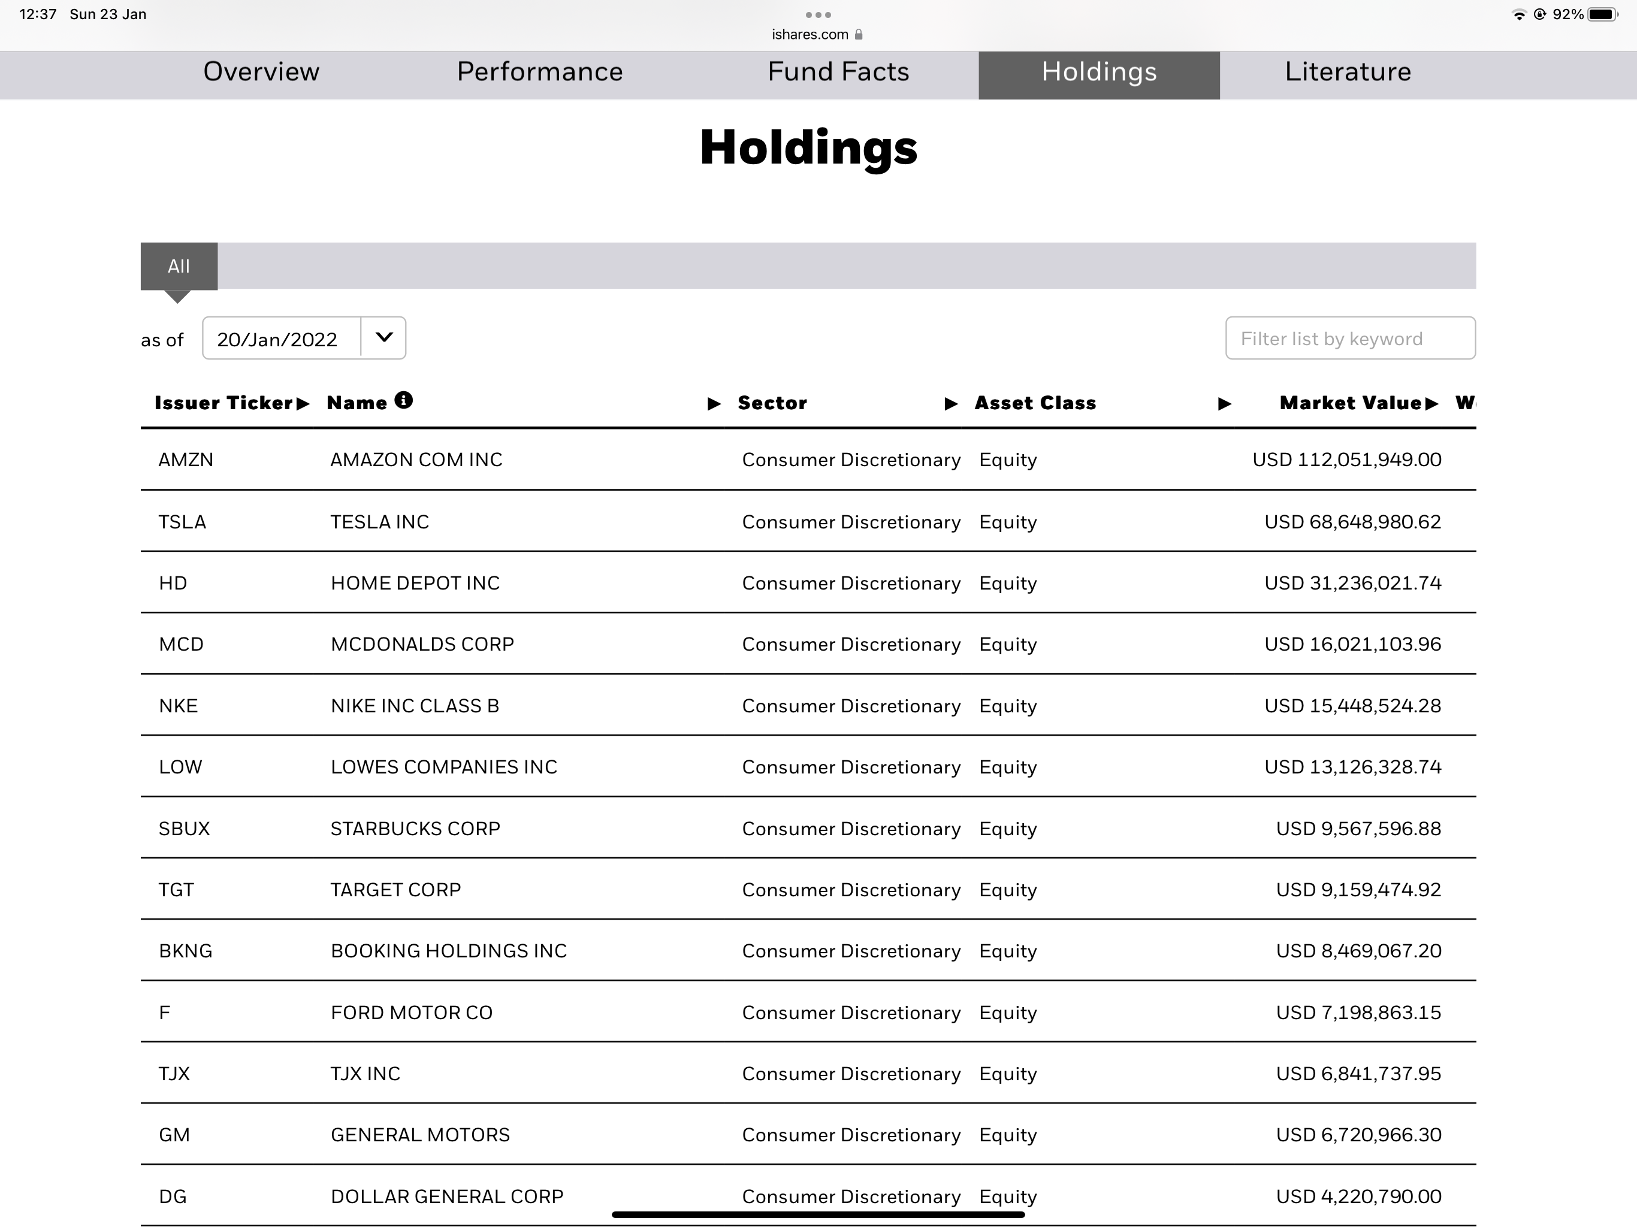Click the info icon next to Name
The image size is (1637, 1227).
click(403, 400)
